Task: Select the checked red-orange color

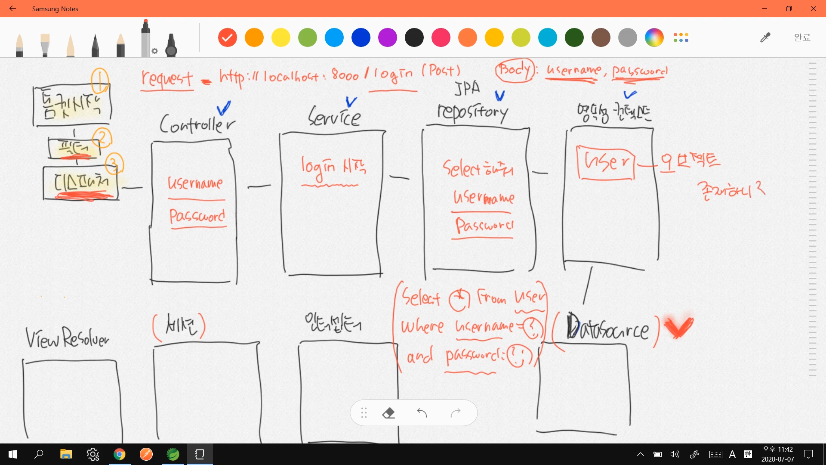Action: point(227,37)
